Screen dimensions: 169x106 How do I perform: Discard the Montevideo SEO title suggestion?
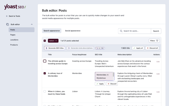click(112, 84)
